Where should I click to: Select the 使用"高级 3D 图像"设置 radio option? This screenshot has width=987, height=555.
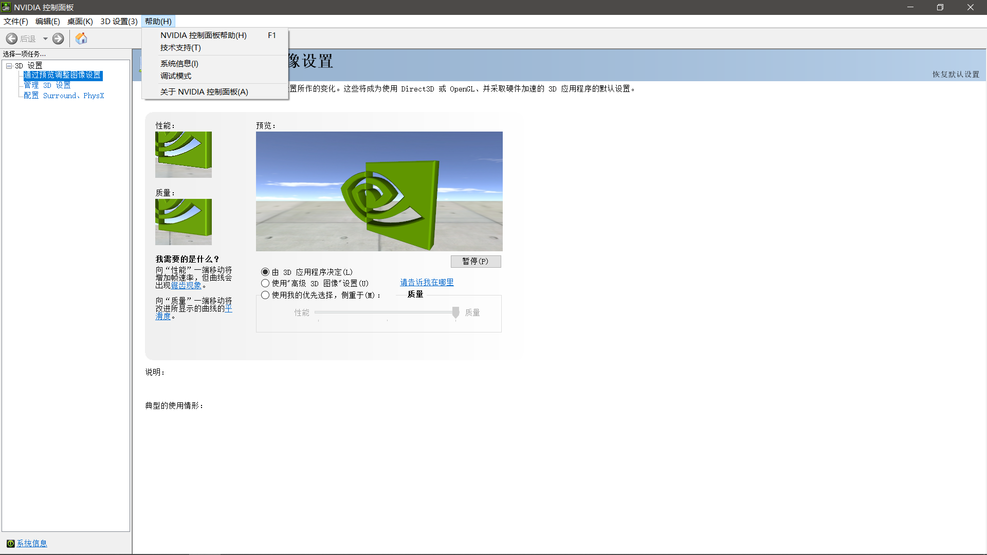(x=265, y=283)
